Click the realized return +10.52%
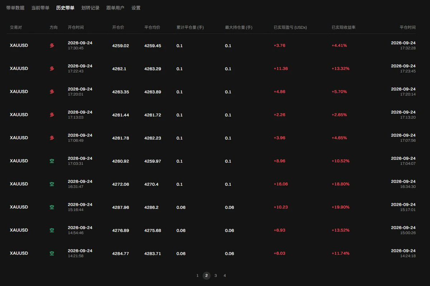This screenshot has width=430, height=286. [x=341, y=161]
